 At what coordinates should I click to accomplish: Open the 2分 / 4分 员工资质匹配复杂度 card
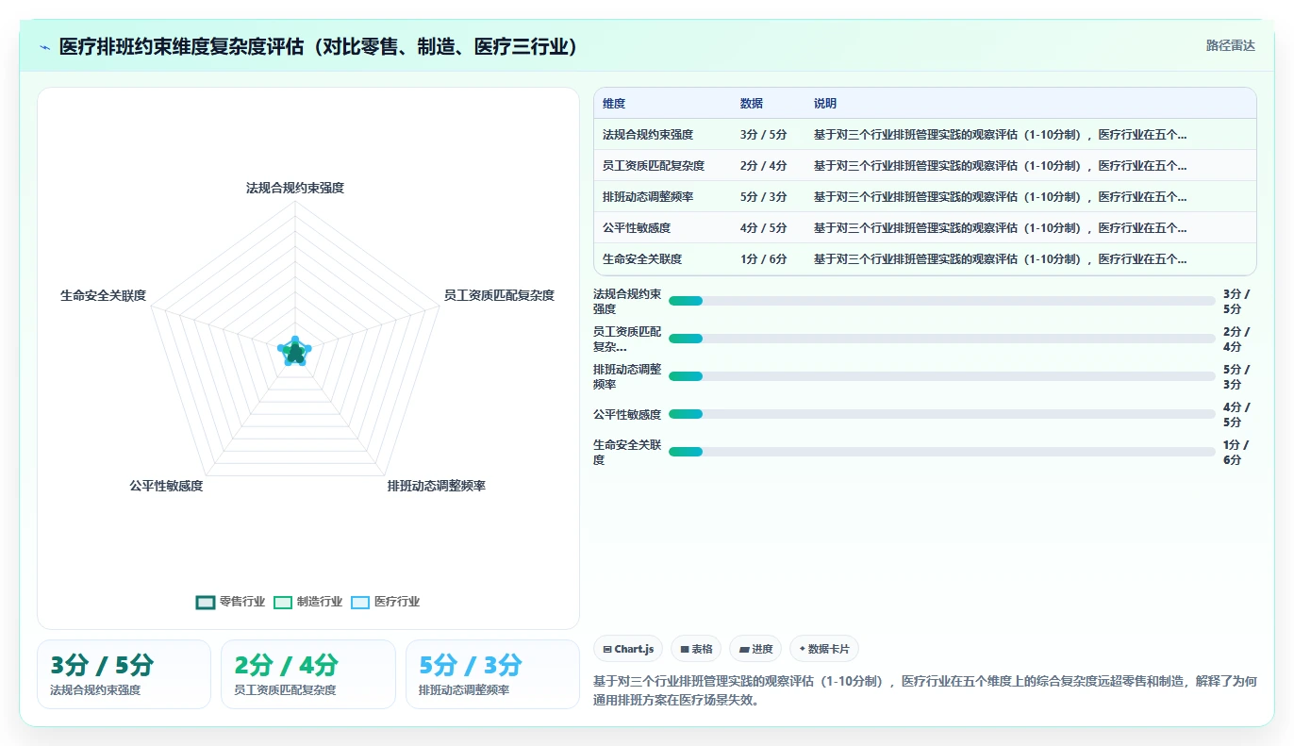[308, 674]
